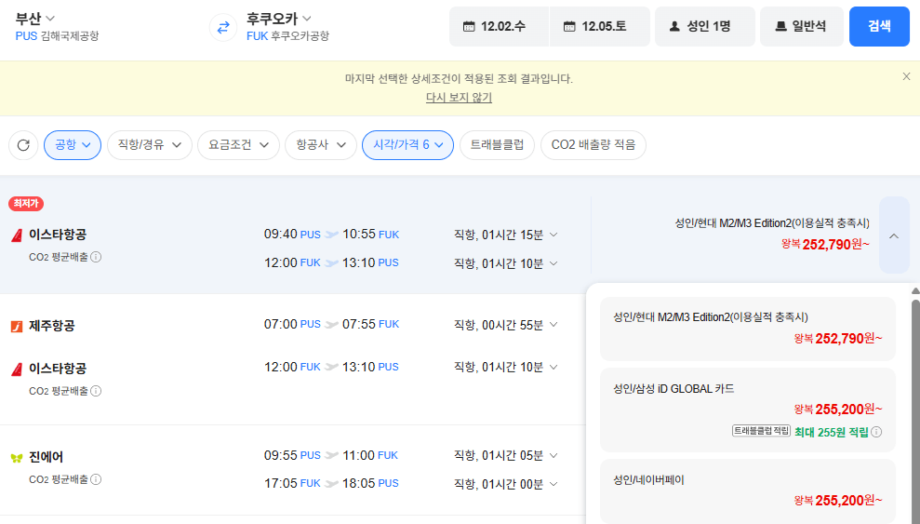Viewport: 920px width, 524px height.
Task: Expand 09:40 PUS flight details
Action: click(x=553, y=235)
